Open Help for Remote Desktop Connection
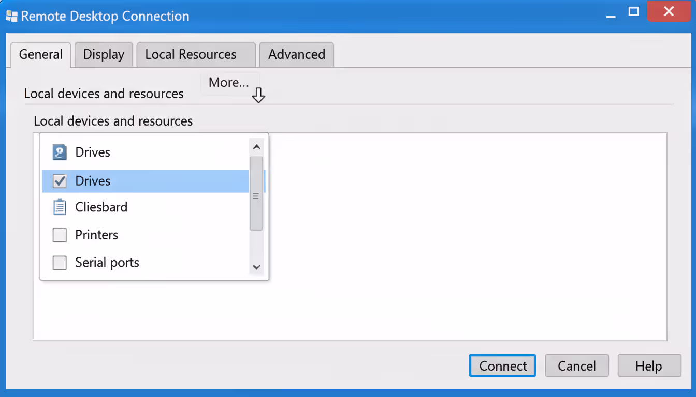 point(649,365)
